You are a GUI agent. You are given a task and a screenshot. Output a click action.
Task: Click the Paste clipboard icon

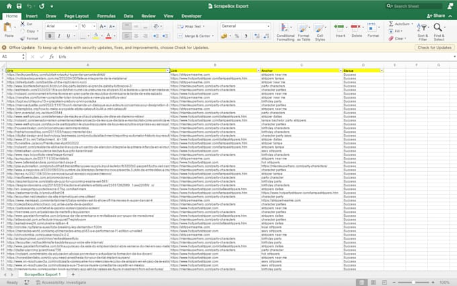tap(8, 28)
